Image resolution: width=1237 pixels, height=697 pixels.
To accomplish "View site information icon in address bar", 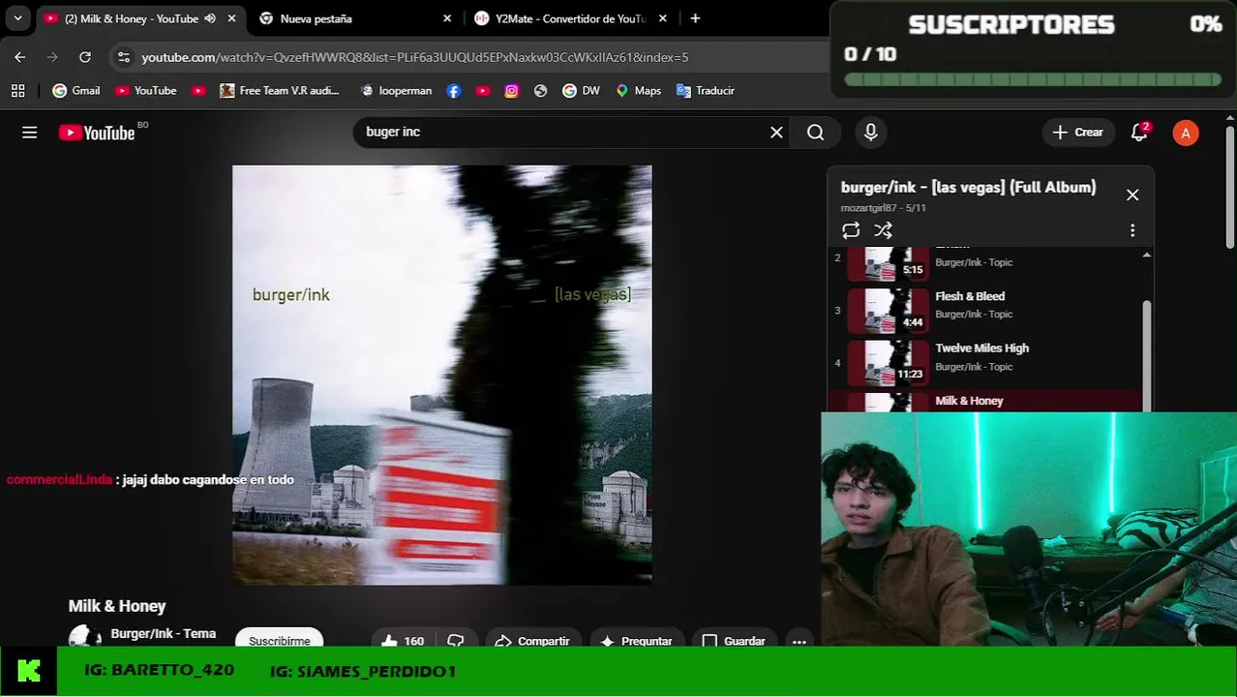I will coord(123,57).
